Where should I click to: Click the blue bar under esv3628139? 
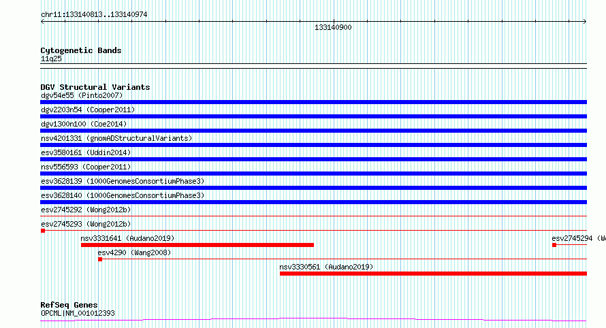pyautogui.click(x=313, y=188)
